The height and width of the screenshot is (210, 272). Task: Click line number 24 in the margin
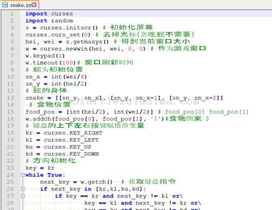[10, 175]
